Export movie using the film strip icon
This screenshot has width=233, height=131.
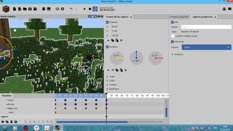coord(44,9)
